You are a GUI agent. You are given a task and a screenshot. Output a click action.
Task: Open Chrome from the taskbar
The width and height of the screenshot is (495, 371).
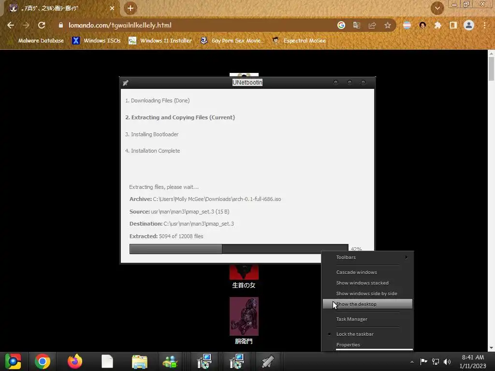click(x=43, y=361)
